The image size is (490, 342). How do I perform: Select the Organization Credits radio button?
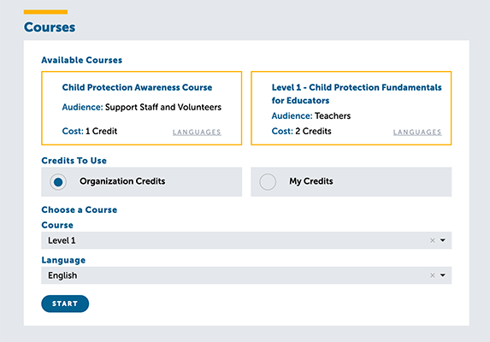(x=58, y=182)
